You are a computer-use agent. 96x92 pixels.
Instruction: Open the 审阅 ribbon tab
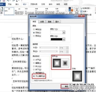pos(58,4)
